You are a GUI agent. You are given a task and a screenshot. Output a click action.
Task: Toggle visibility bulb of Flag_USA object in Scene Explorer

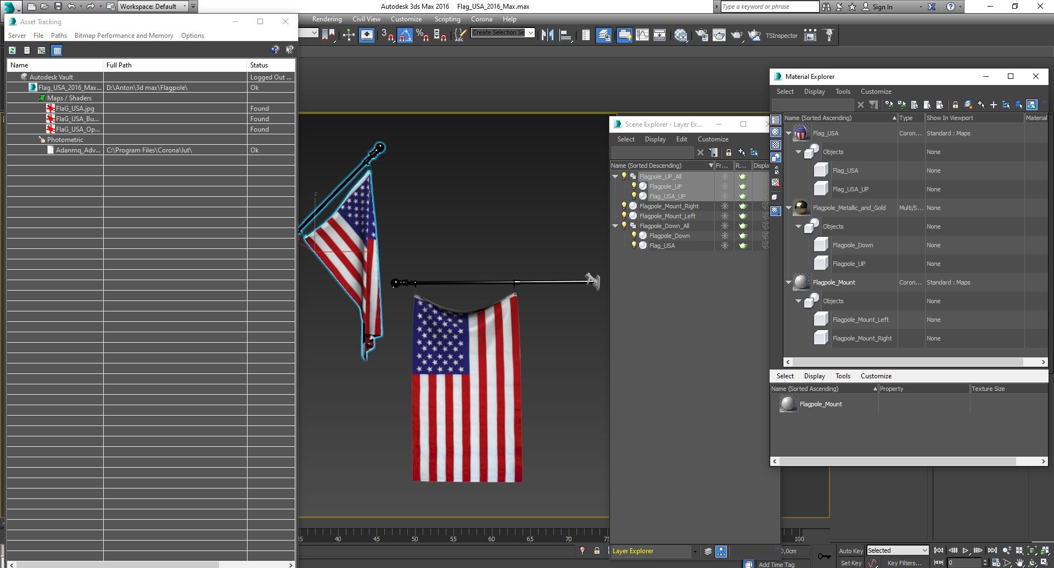pos(634,246)
